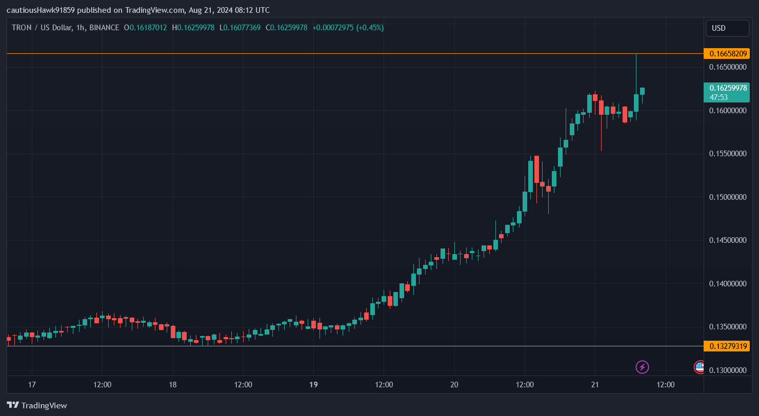Select the date label 19 on time axis
This screenshot has width=759, height=416.
[313, 384]
